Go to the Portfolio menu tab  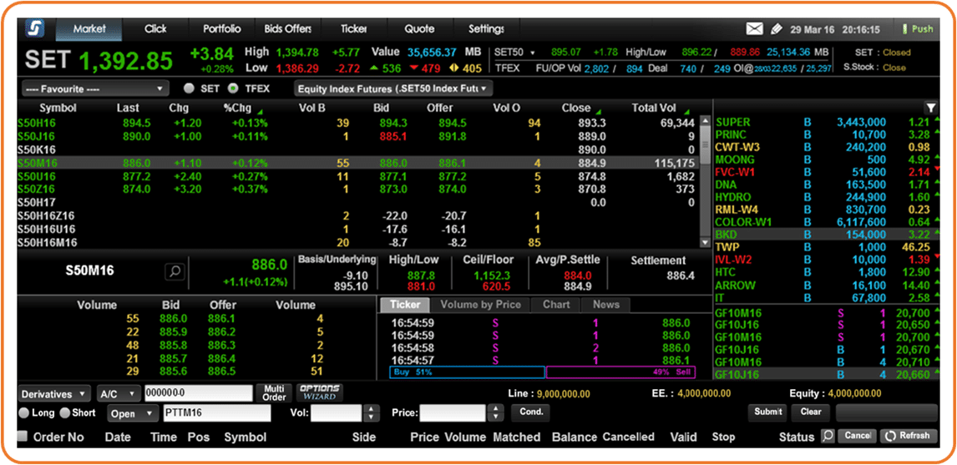(x=221, y=28)
